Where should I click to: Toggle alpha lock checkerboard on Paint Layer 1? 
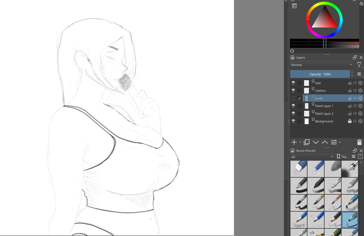360,106
